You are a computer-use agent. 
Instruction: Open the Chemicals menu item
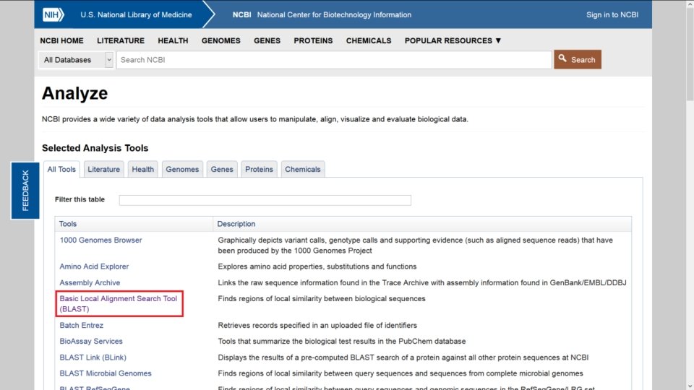click(x=368, y=40)
